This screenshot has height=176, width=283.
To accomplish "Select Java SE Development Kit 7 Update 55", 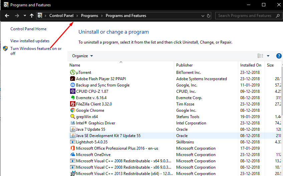I will [108, 136].
